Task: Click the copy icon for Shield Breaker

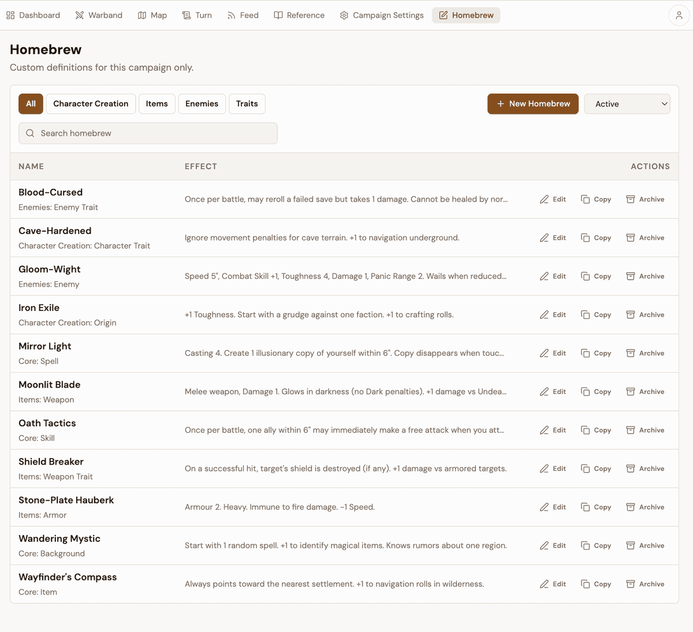Action: [585, 469]
